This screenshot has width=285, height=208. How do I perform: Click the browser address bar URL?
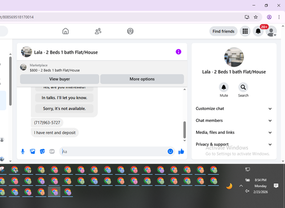coord(17,17)
